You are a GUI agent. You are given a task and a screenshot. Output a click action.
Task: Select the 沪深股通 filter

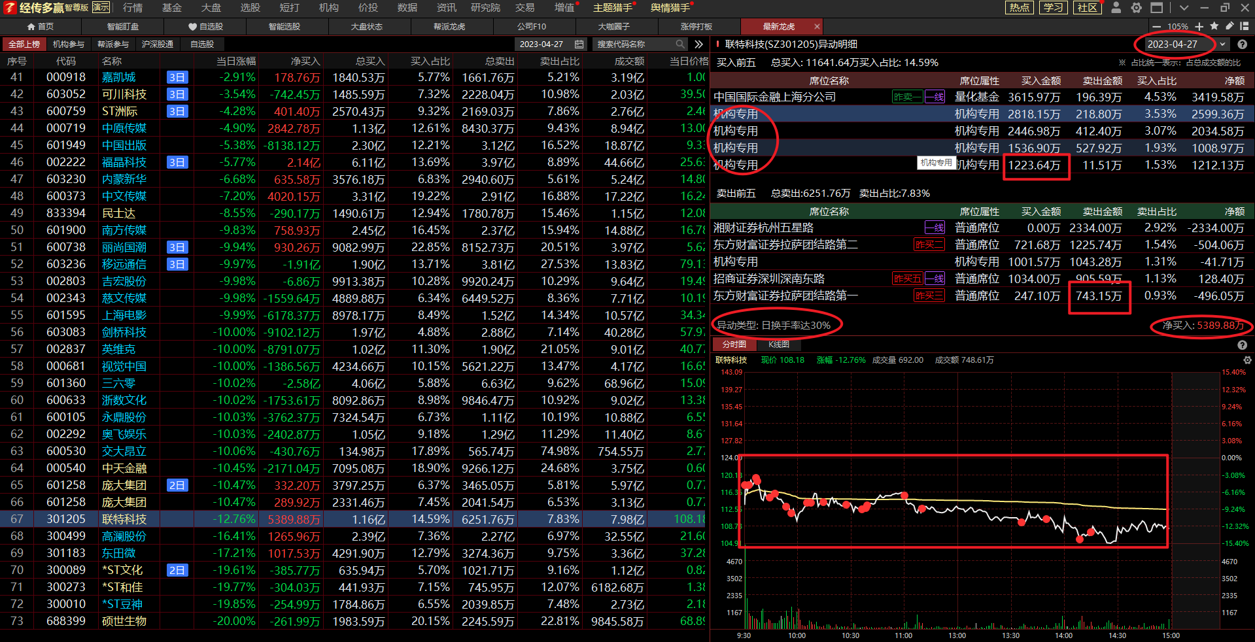(158, 44)
